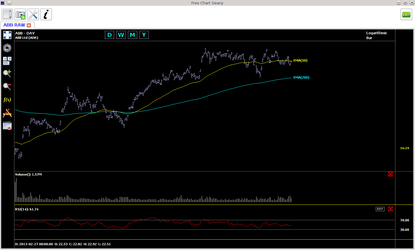Open the symbol list toolbar button
Viewport: 415px width, 251px height.
point(7,14)
